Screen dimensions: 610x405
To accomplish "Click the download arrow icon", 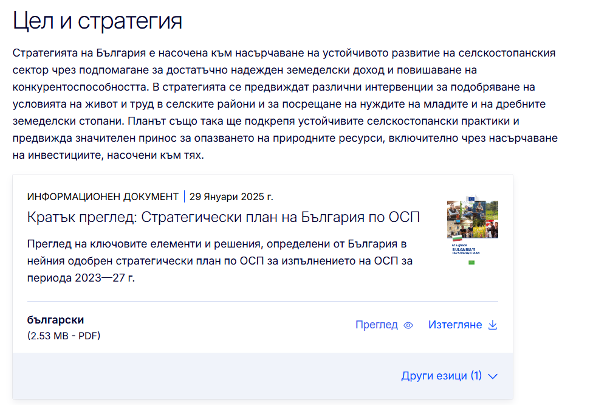I will point(493,325).
